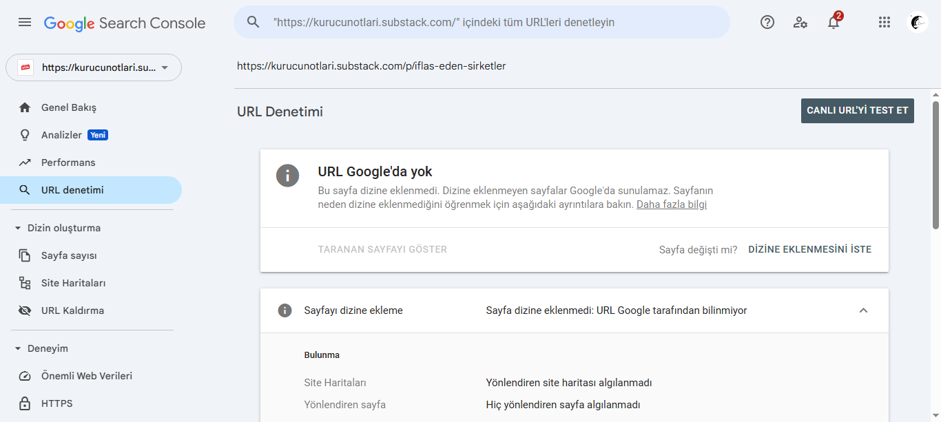Click info icon beside URL Google'da yok
The image size is (941, 422).
pos(287,175)
